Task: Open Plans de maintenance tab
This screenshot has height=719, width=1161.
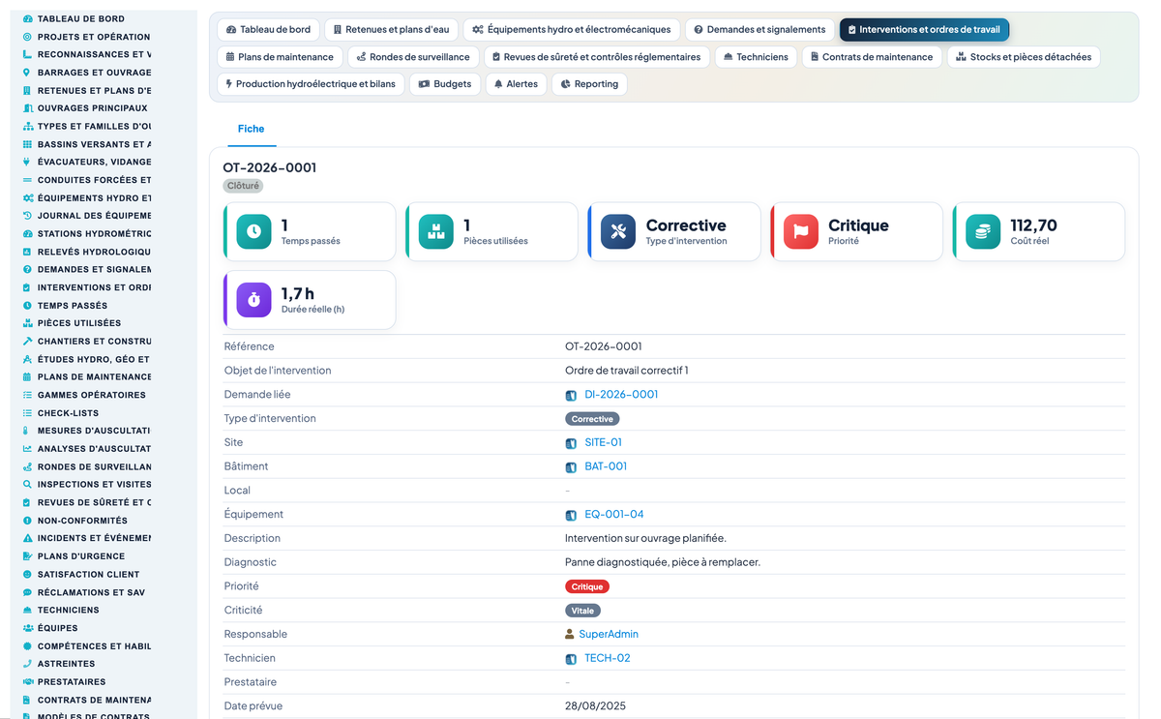Action: 280,57
